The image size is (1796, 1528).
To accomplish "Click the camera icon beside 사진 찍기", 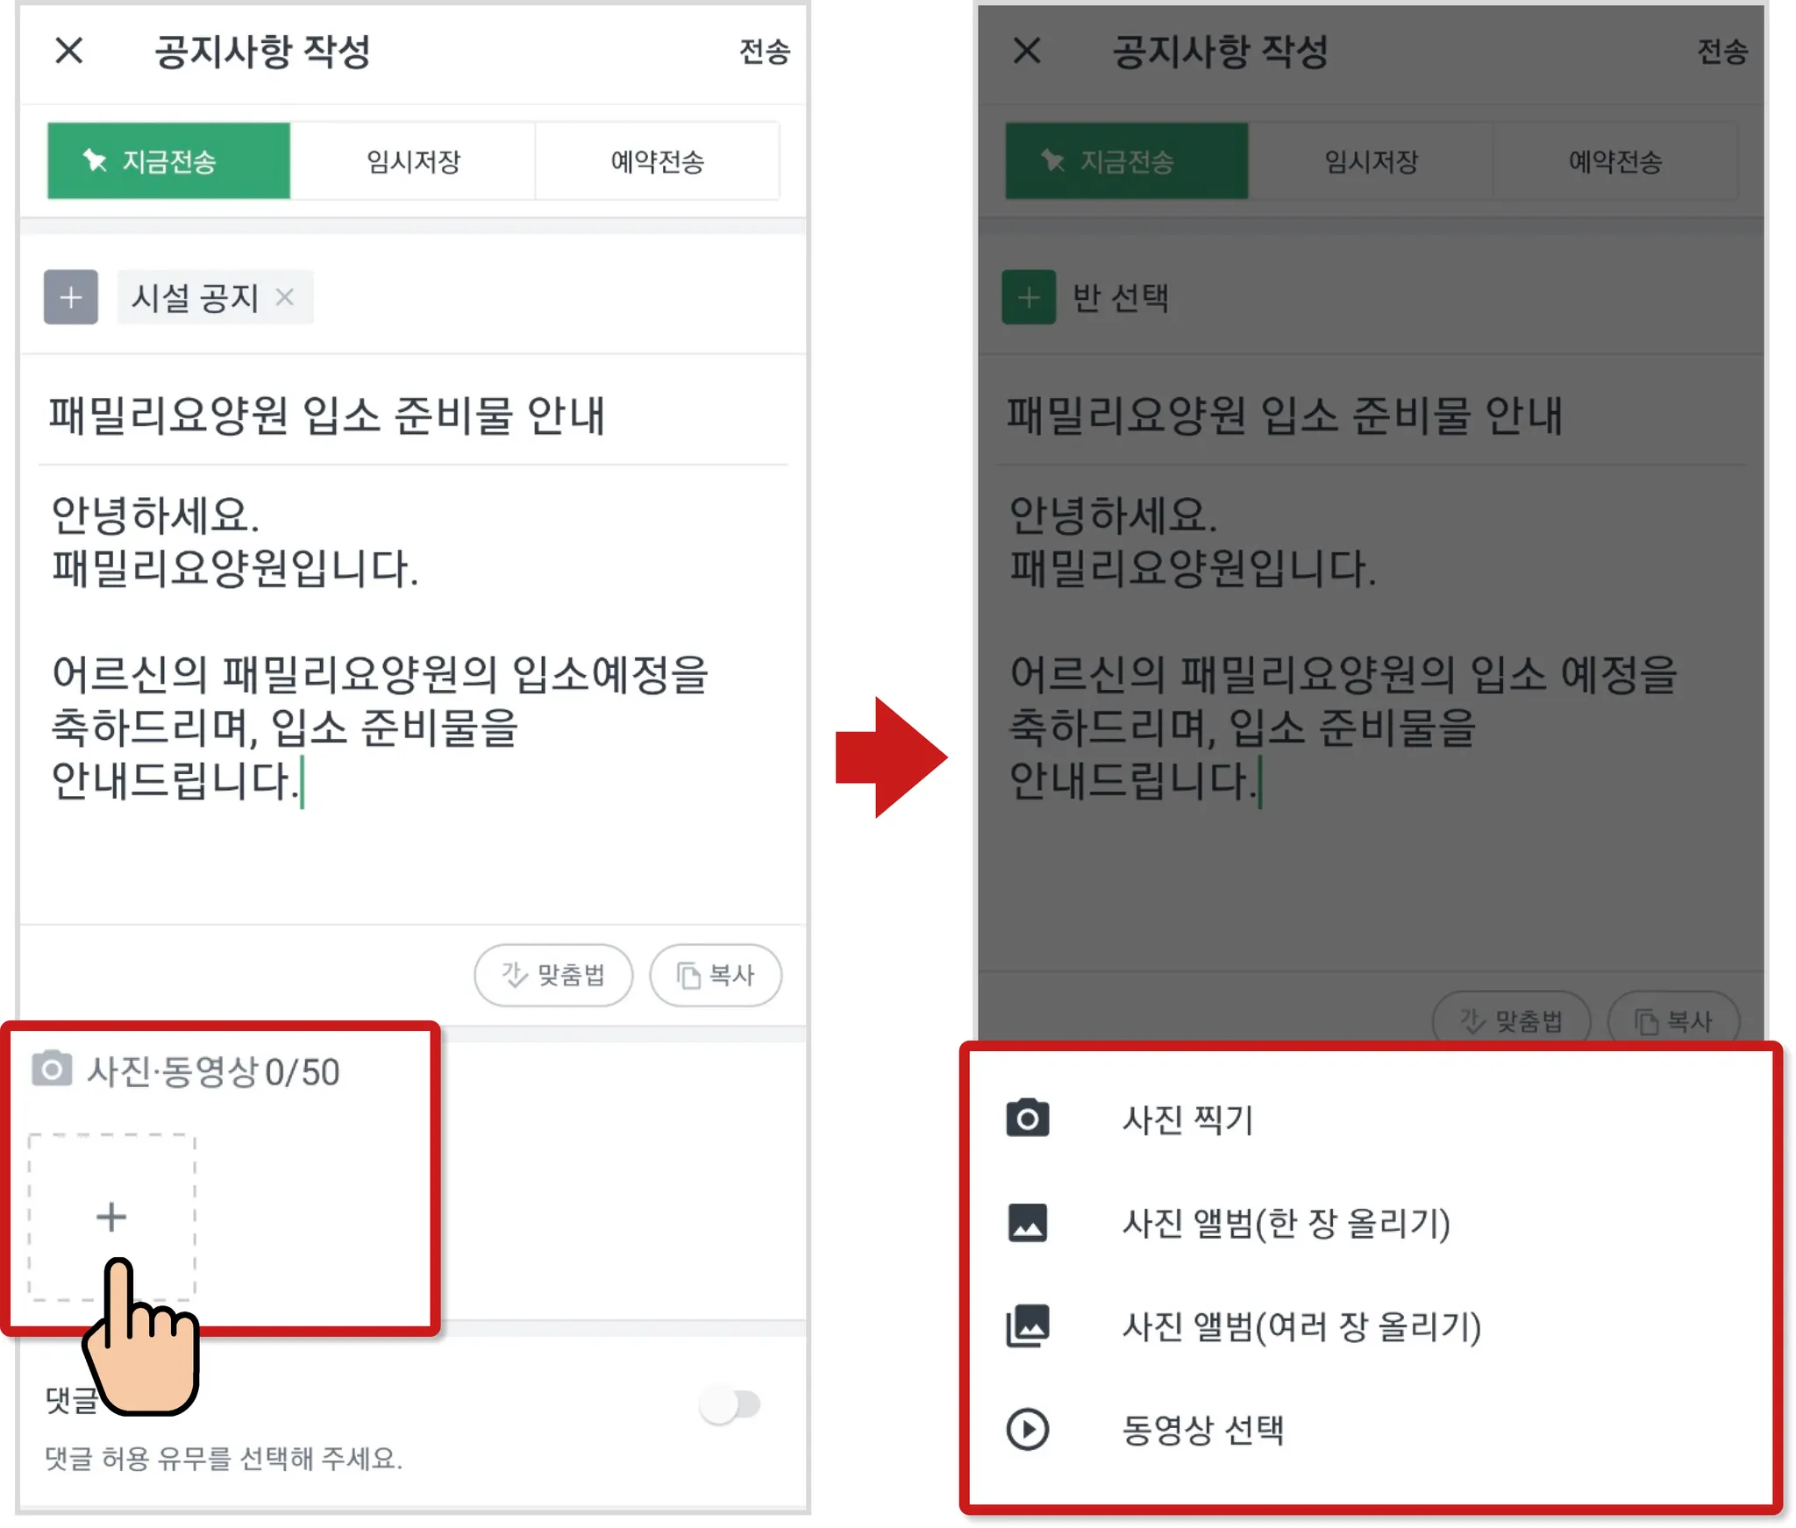I will click(1028, 1118).
